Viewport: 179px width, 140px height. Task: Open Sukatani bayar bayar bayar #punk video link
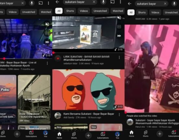[x=157, y=121]
